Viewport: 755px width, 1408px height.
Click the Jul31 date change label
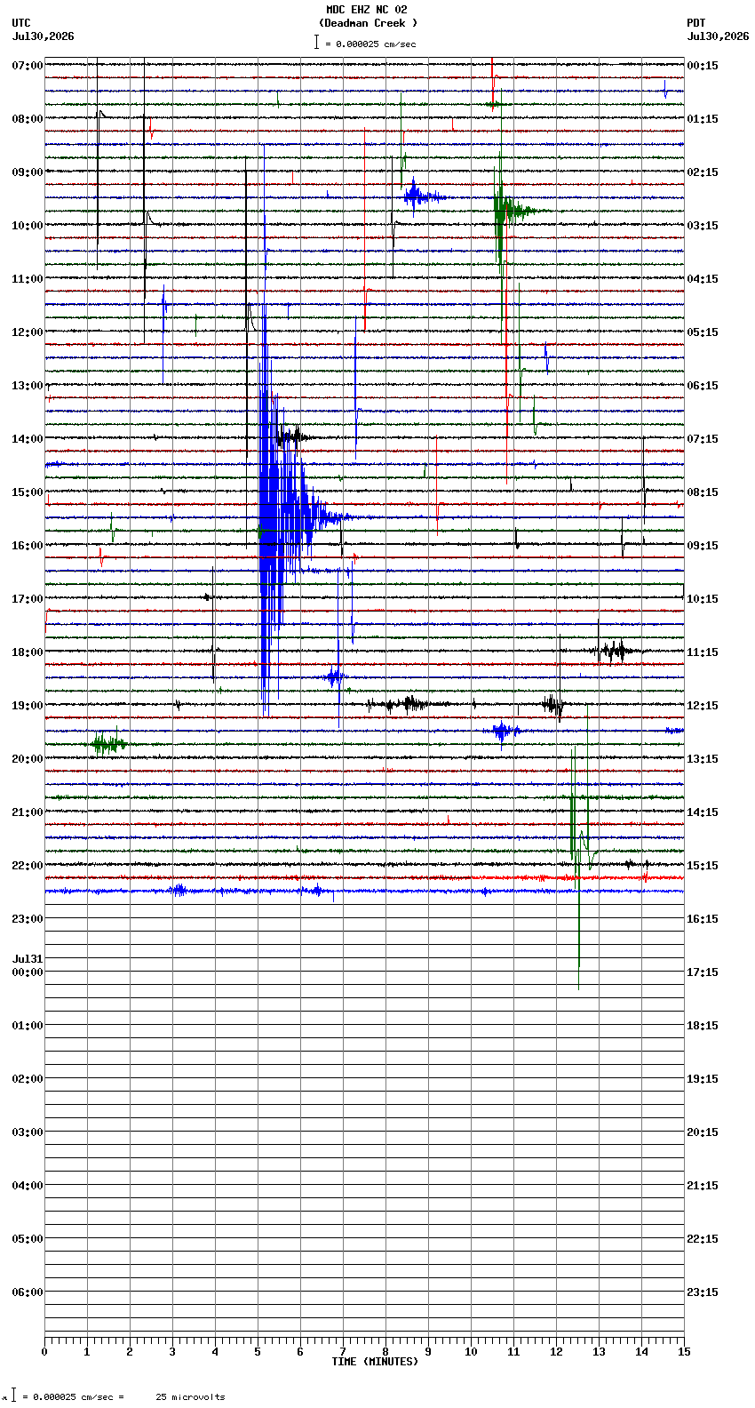[28, 959]
